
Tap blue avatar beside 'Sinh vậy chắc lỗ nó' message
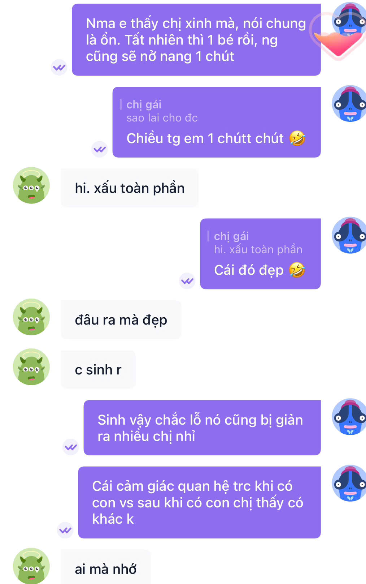[349, 417]
